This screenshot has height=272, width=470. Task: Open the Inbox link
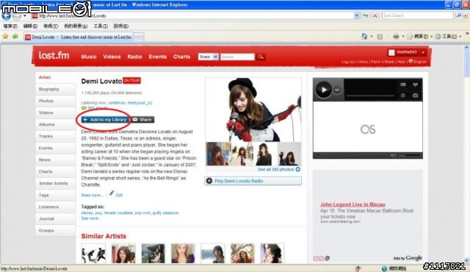coord(363,62)
